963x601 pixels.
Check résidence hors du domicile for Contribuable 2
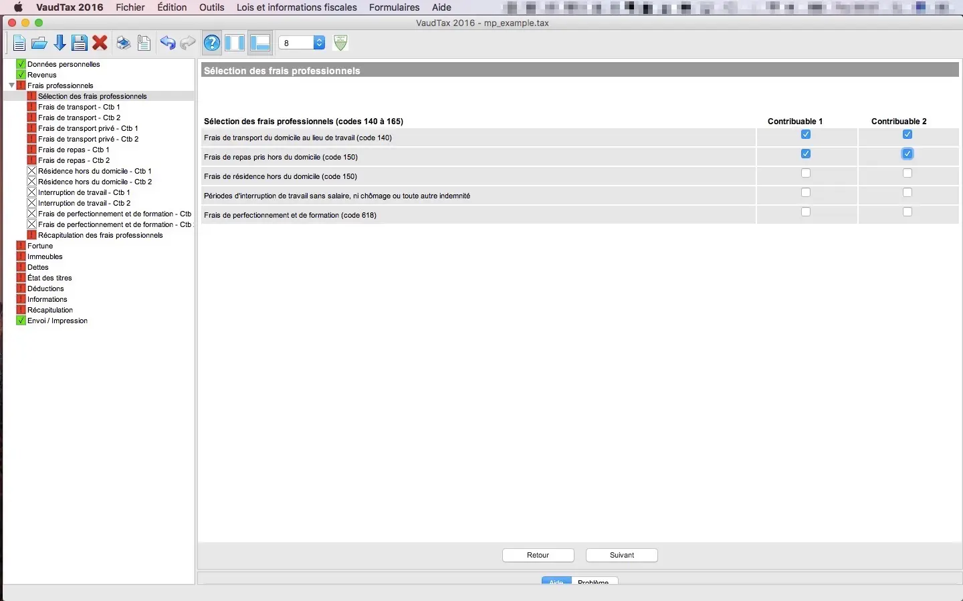pos(907,173)
